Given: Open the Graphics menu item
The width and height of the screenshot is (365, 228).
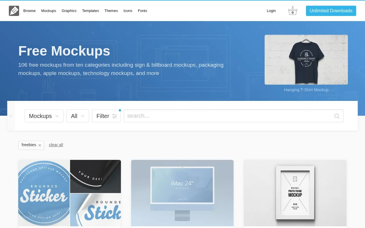Looking at the screenshot, I should 69,11.
